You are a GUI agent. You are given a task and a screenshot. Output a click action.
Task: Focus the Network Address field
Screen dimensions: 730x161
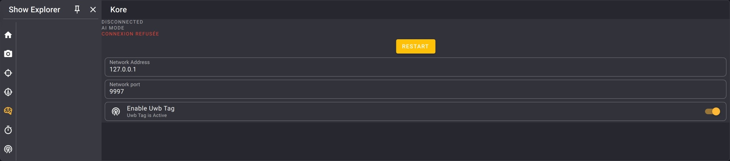pyautogui.click(x=415, y=69)
